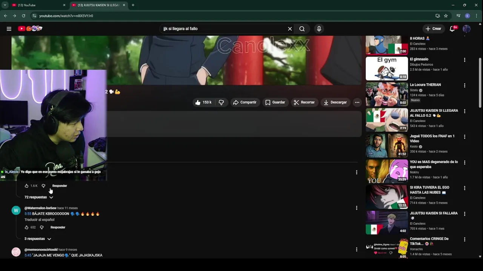483x271 pixels.
Task: Like the video with 153 k
Action: point(203,102)
